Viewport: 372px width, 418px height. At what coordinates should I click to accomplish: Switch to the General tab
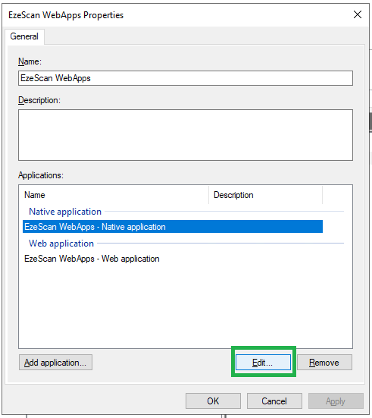[x=24, y=36]
